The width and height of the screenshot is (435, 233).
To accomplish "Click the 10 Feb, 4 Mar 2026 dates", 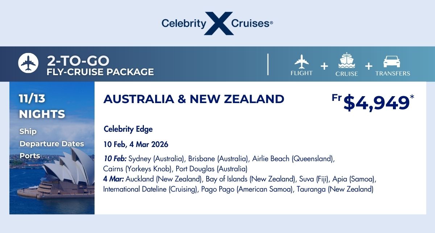I will 136,144.
